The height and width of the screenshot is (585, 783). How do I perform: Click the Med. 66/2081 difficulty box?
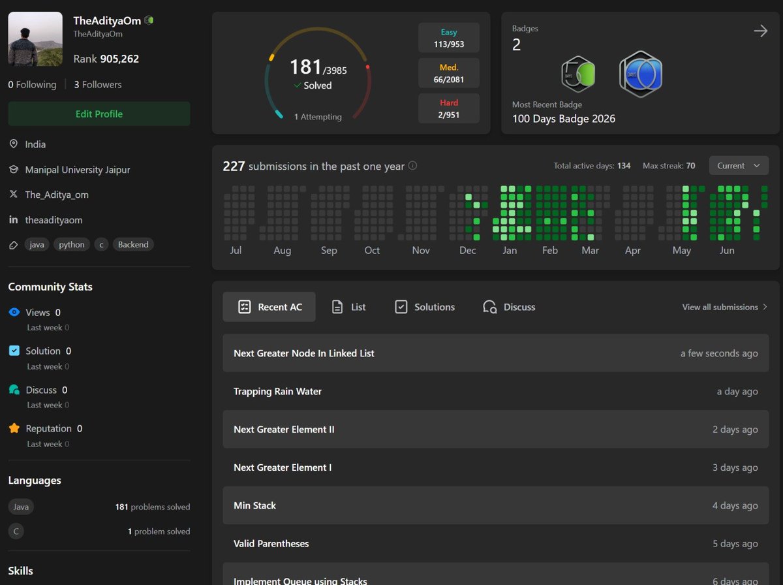point(449,73)
